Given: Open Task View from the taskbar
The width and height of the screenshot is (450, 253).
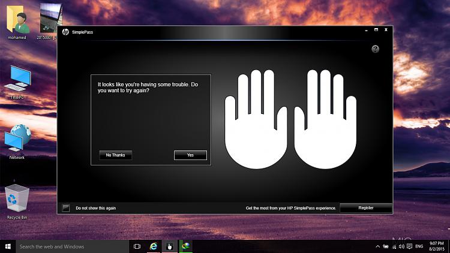Looking at the screenshot, I should (x=137, y=246).
